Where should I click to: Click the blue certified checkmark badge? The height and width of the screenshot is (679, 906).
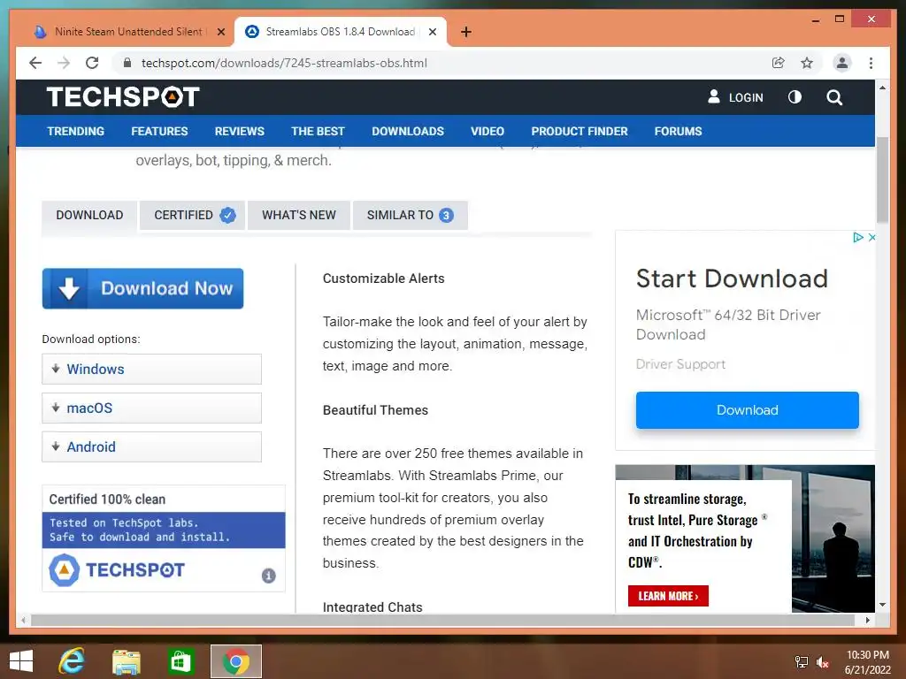coord(227,216)
